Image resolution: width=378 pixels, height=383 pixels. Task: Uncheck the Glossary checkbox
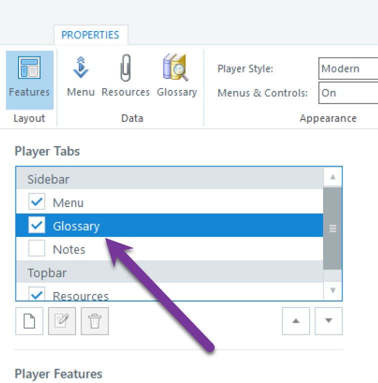(x=37, y=225)
